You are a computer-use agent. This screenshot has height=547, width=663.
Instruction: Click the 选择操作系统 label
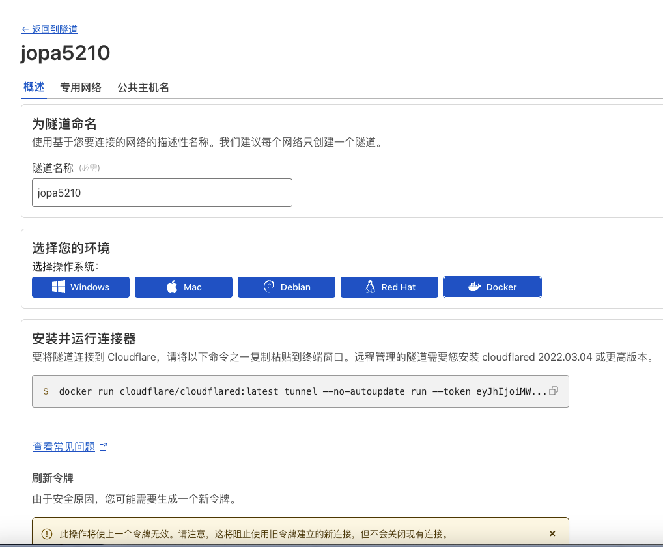pyautogui.click(x=65, y=267)
